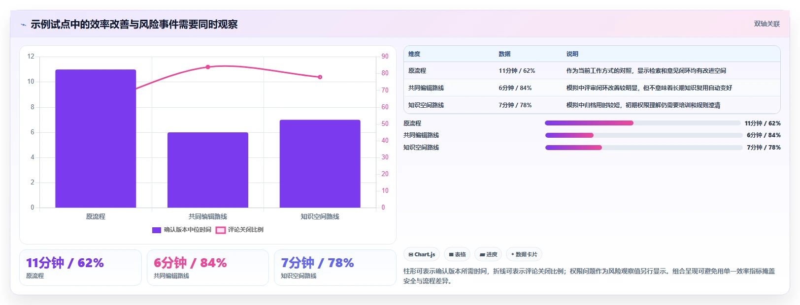The height and width of the screenshot is (305, 800).
Task: Click the 表格 chip
Action: click(457, 254)
